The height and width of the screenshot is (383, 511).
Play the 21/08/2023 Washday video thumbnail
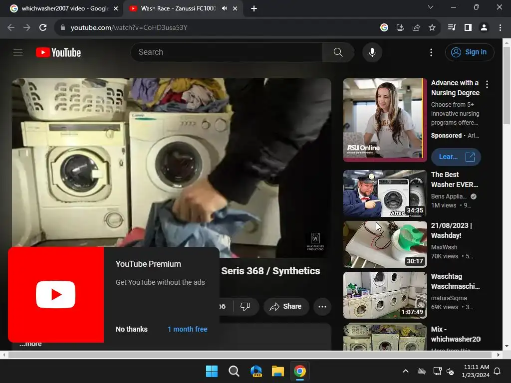[385, 244]
